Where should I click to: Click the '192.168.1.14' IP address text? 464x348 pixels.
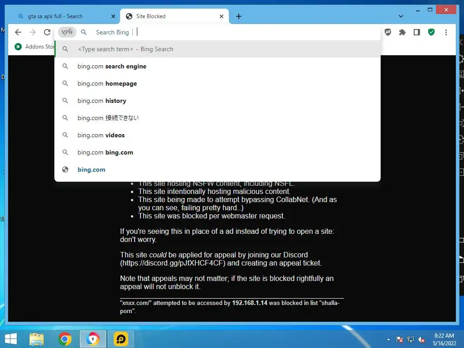coord(250,303)
